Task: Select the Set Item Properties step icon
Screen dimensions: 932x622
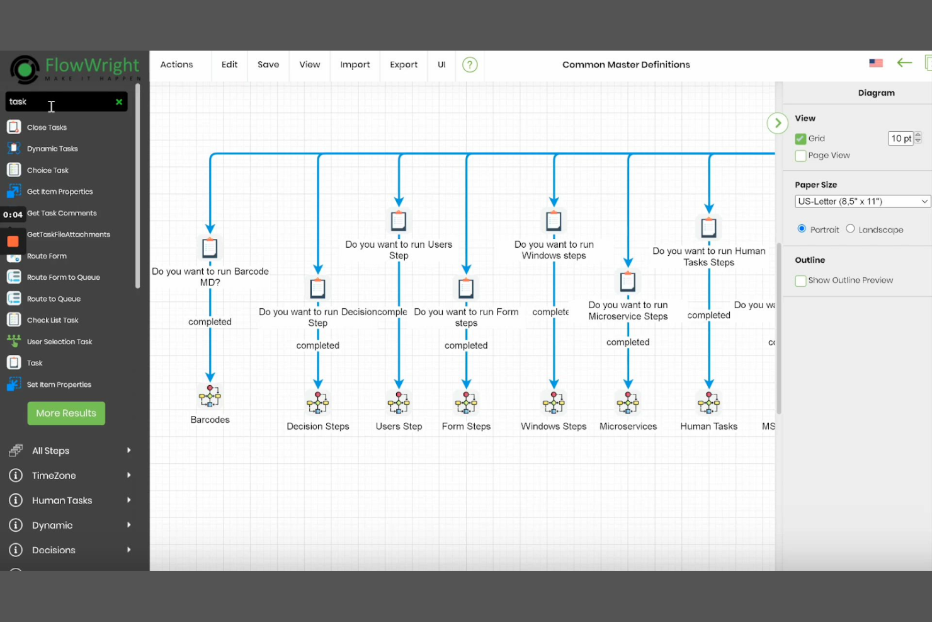Action: 14,384
